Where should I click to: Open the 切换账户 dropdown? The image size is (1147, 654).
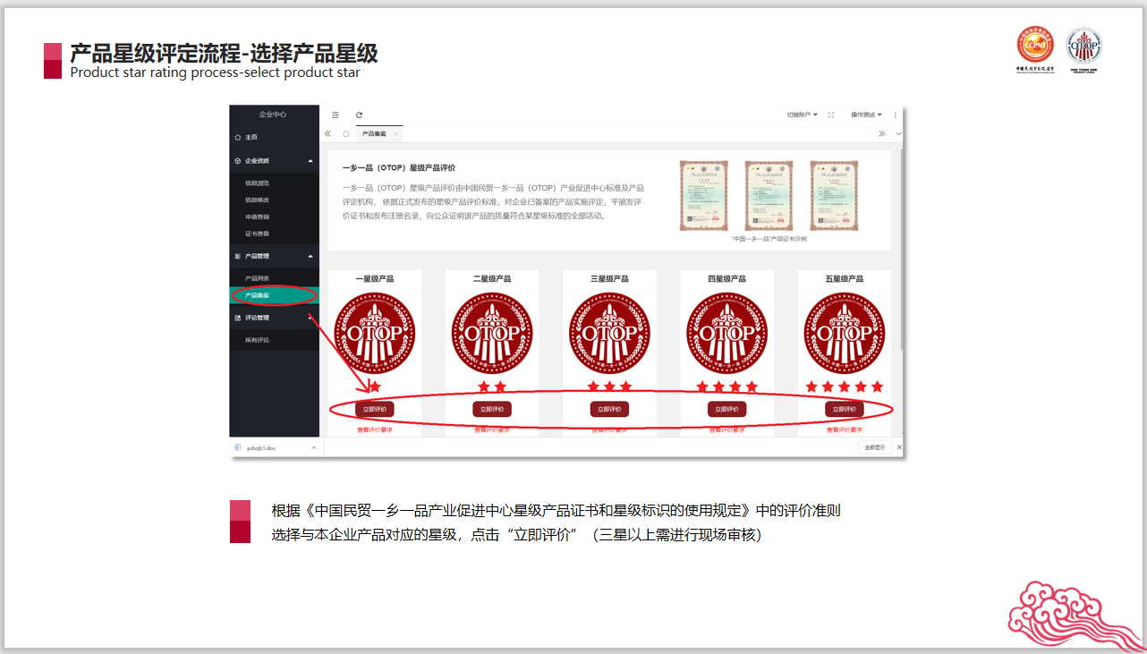pyautogui.click(x=803, y=115)
